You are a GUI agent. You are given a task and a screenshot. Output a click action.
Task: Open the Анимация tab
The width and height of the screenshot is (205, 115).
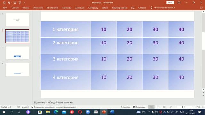click(80, 8)
